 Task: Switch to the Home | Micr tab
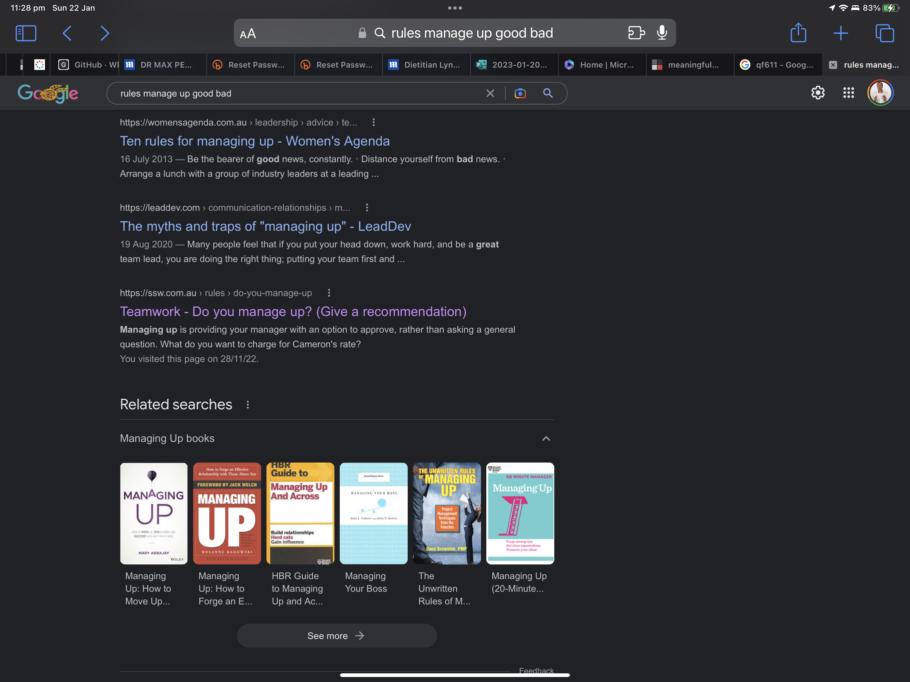pos(602,65)
